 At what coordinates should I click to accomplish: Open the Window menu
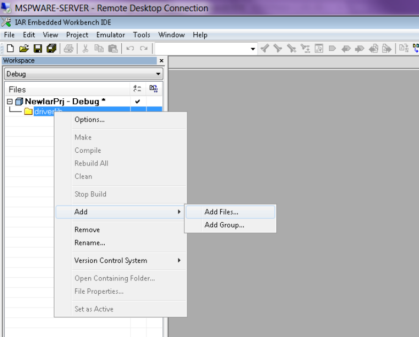coord(172,35)
